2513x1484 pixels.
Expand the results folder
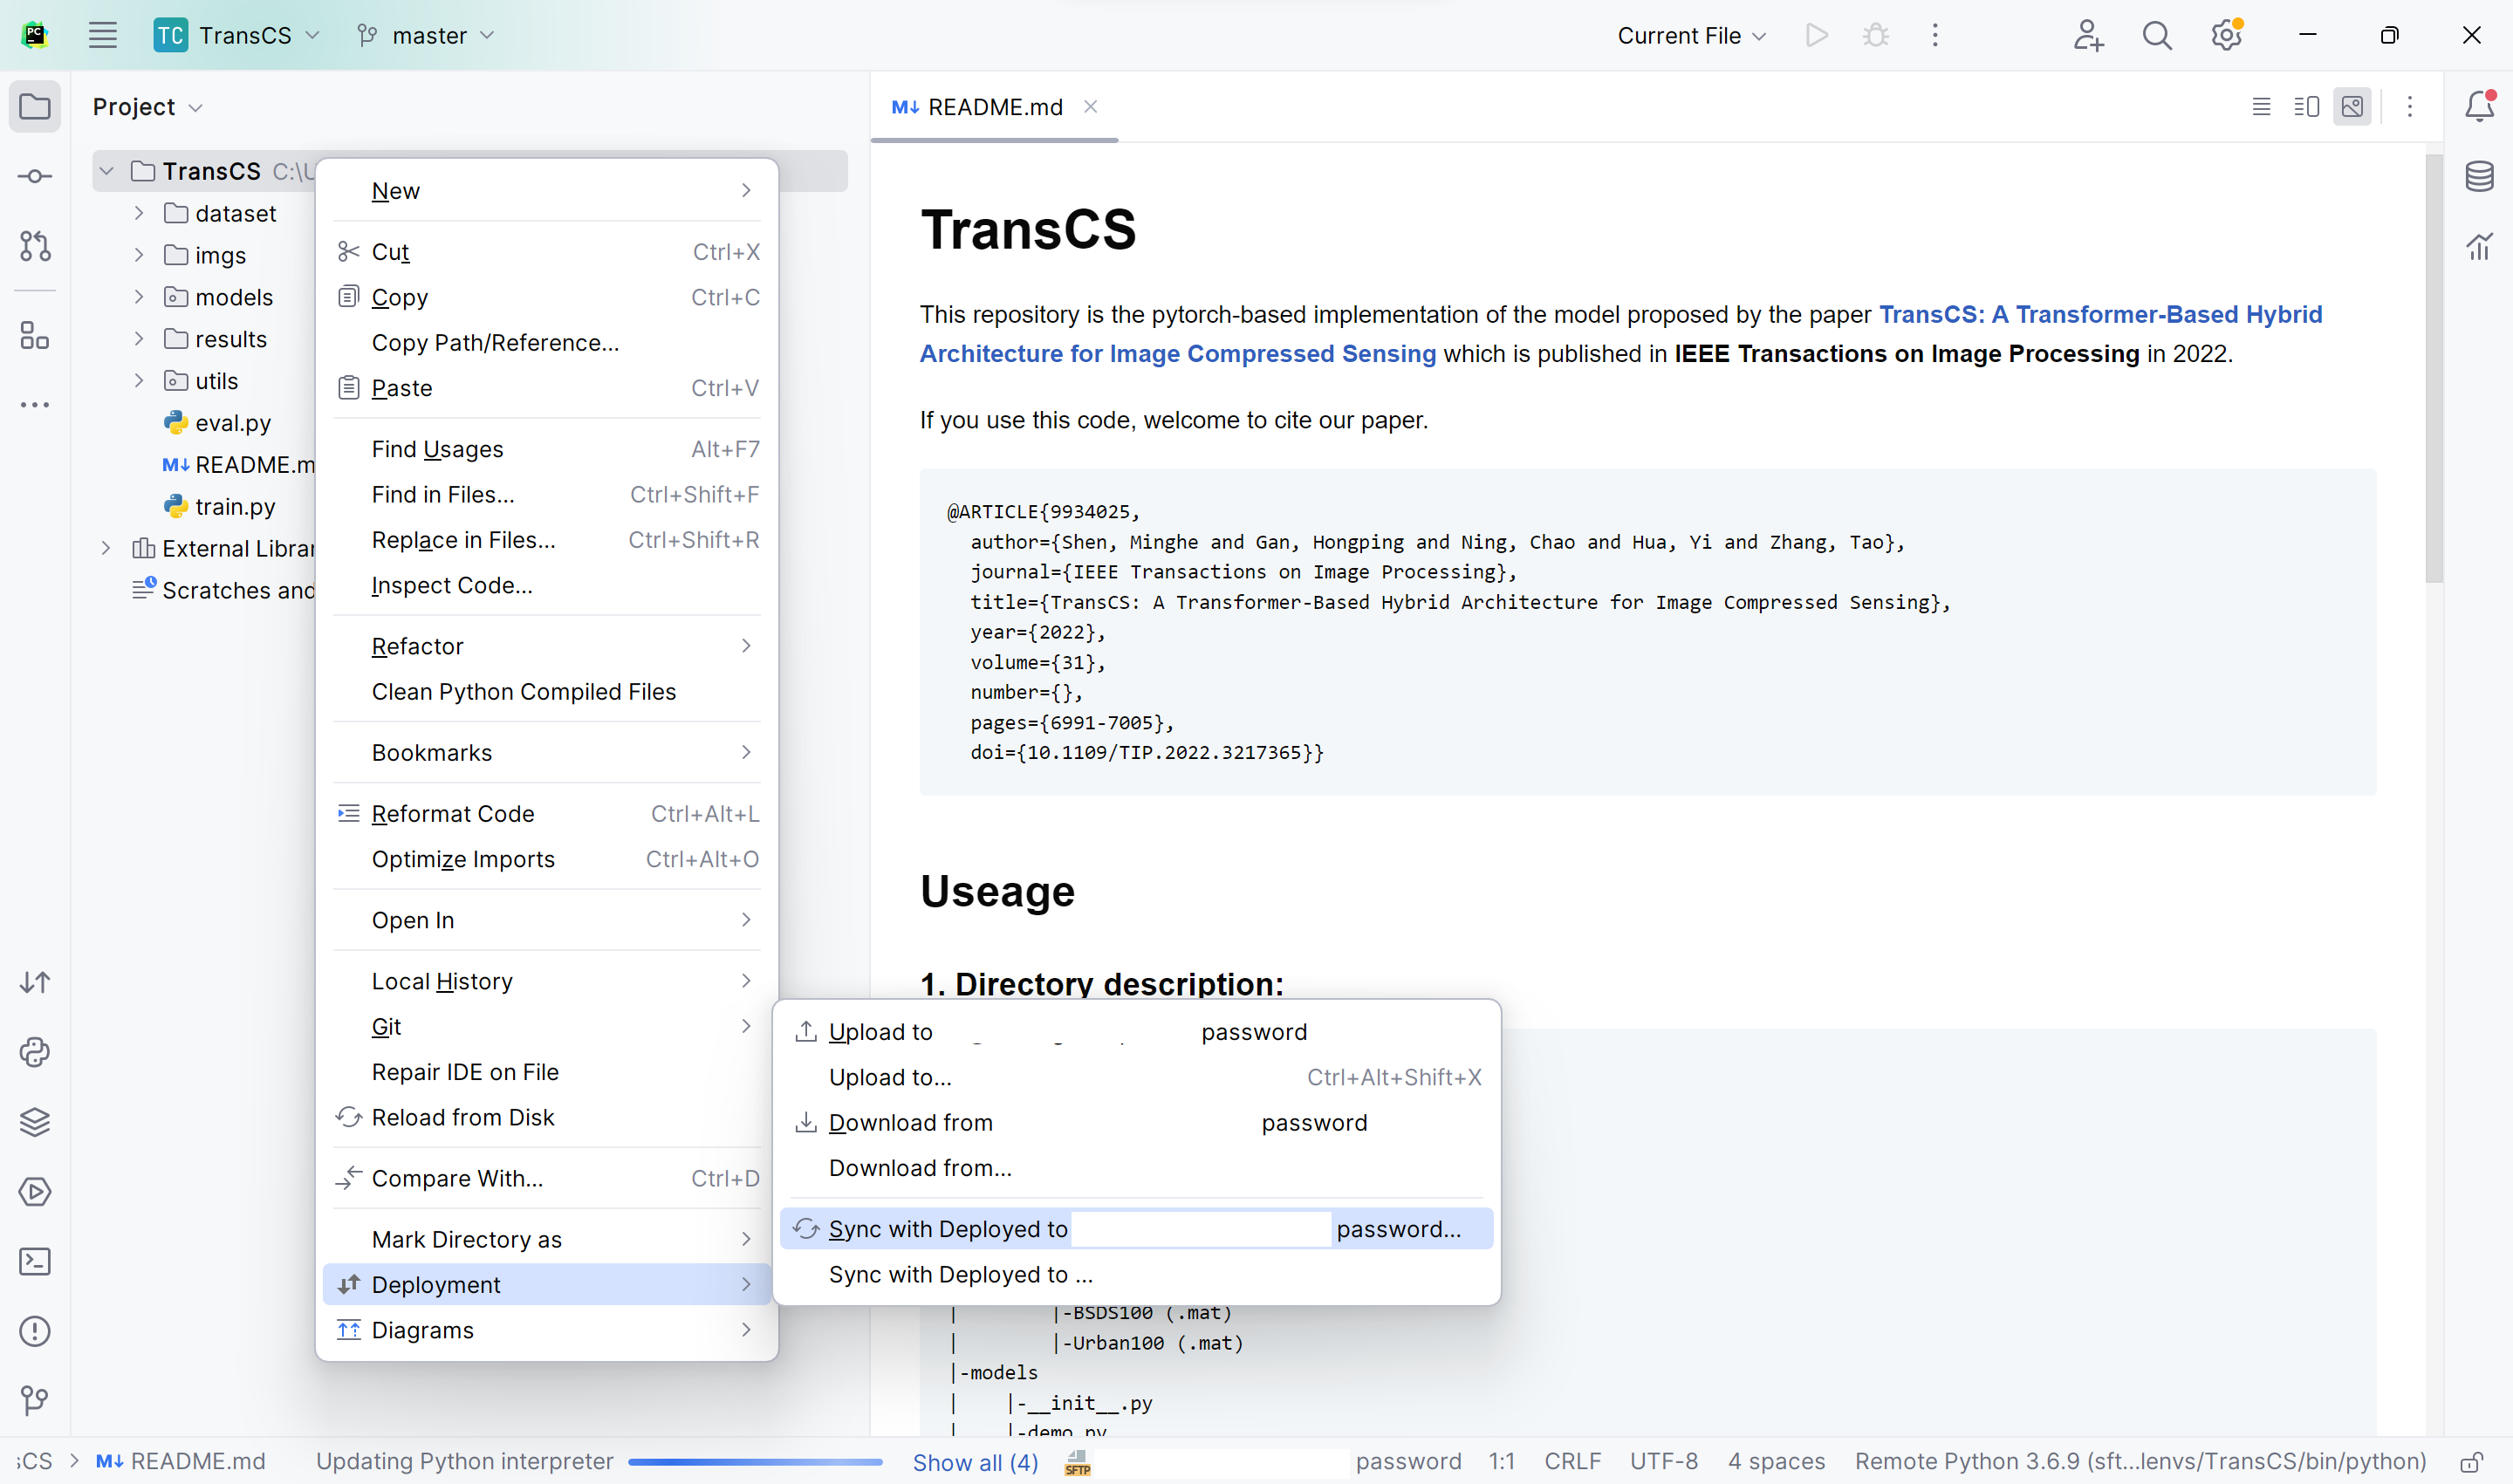[x=139, y=339]
